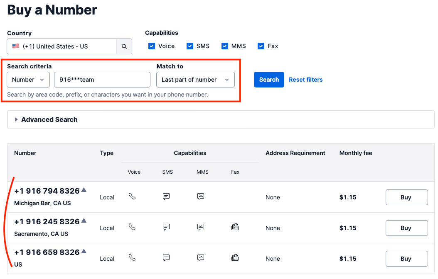The image size is (438, 279).
Task: Buy the number +1 916 794 8326
Action: pyautogui.click(x=406, y=197)
